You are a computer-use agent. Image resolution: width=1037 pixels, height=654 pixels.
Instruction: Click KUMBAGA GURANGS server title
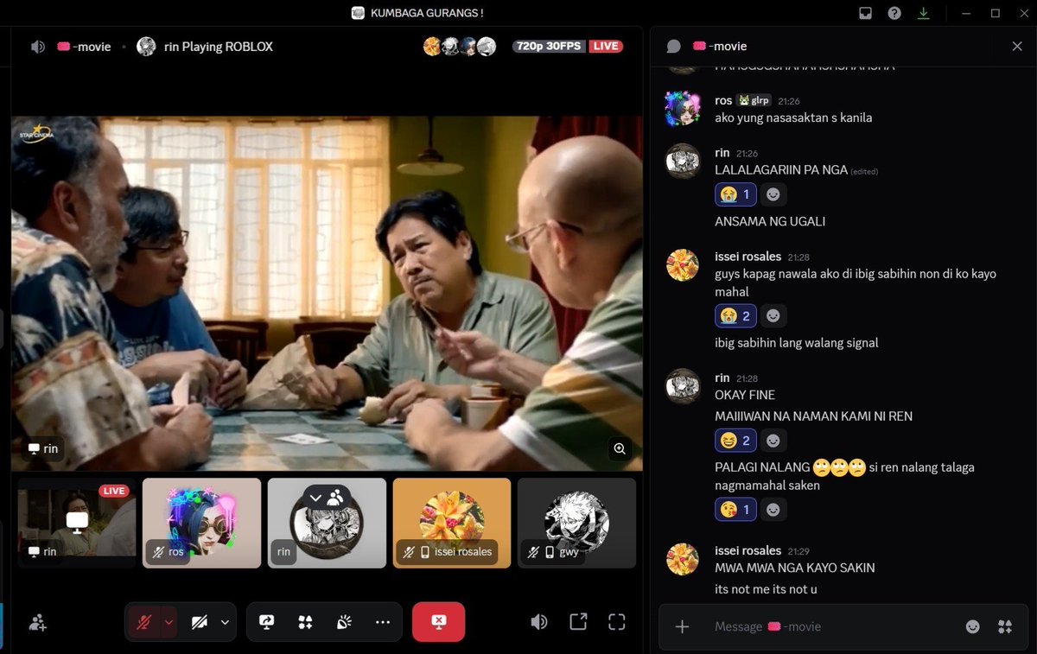(x=427, y=13)
